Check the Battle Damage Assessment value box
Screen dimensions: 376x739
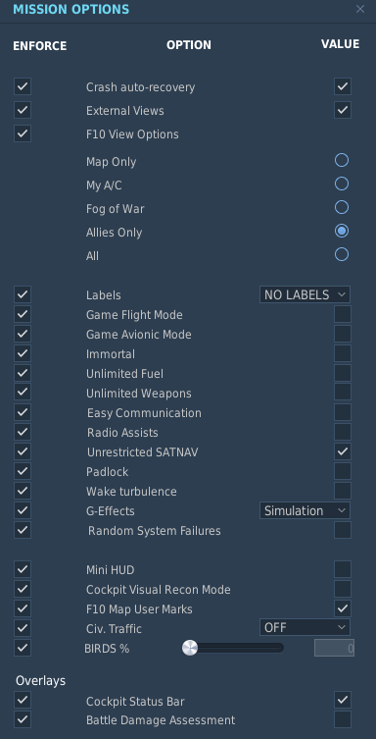[343, 719]
